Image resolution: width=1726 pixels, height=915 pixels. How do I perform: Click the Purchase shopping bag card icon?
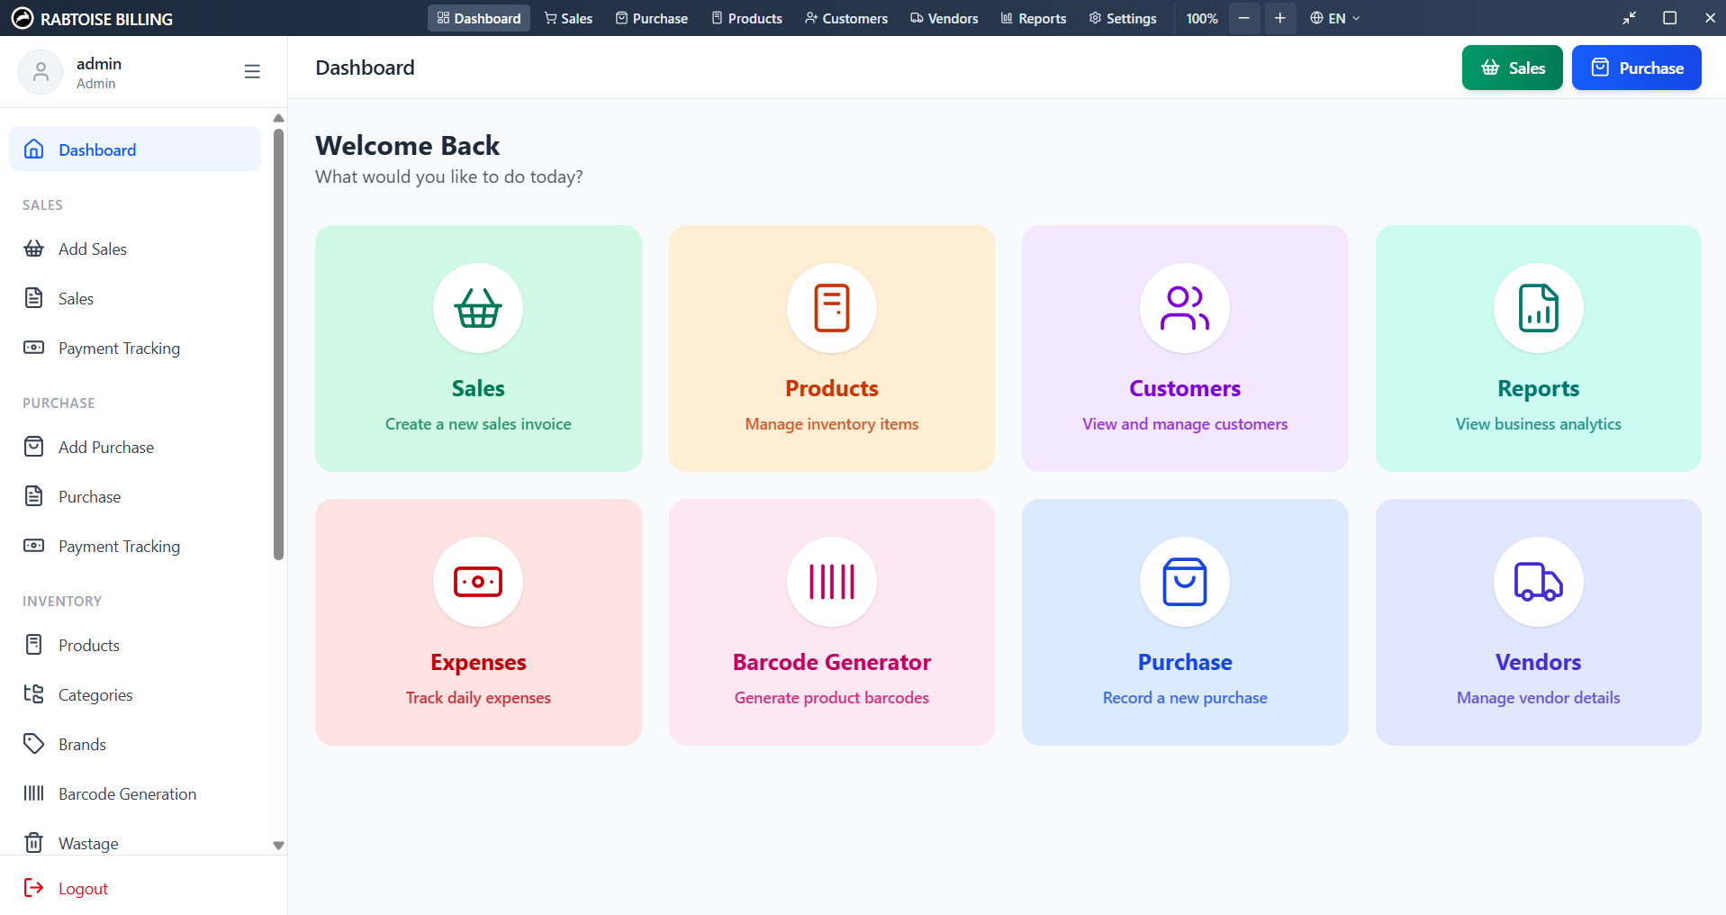(x=1185, y=582)
